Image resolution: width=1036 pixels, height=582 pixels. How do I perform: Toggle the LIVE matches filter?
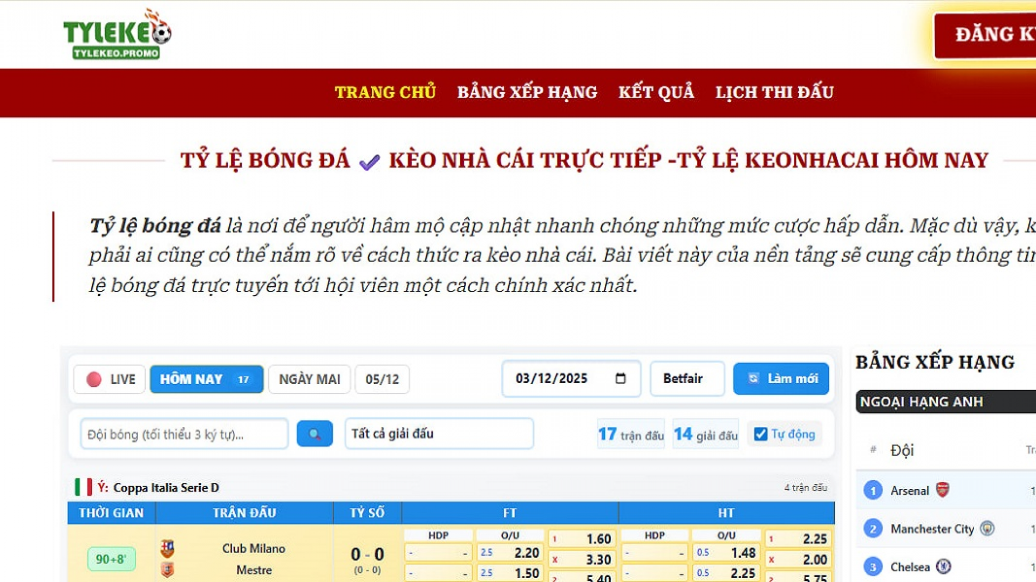110,379
